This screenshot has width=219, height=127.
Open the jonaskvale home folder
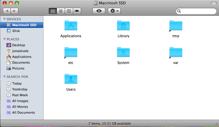[22, 51]
